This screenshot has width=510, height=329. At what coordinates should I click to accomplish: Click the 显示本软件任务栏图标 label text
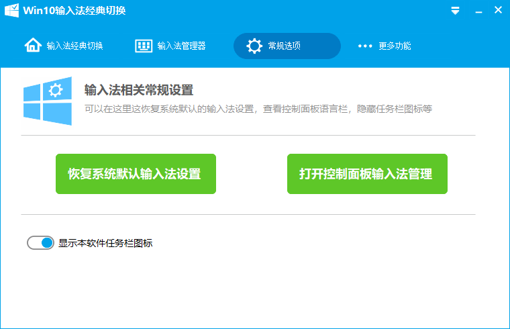(x=105, y=243)
